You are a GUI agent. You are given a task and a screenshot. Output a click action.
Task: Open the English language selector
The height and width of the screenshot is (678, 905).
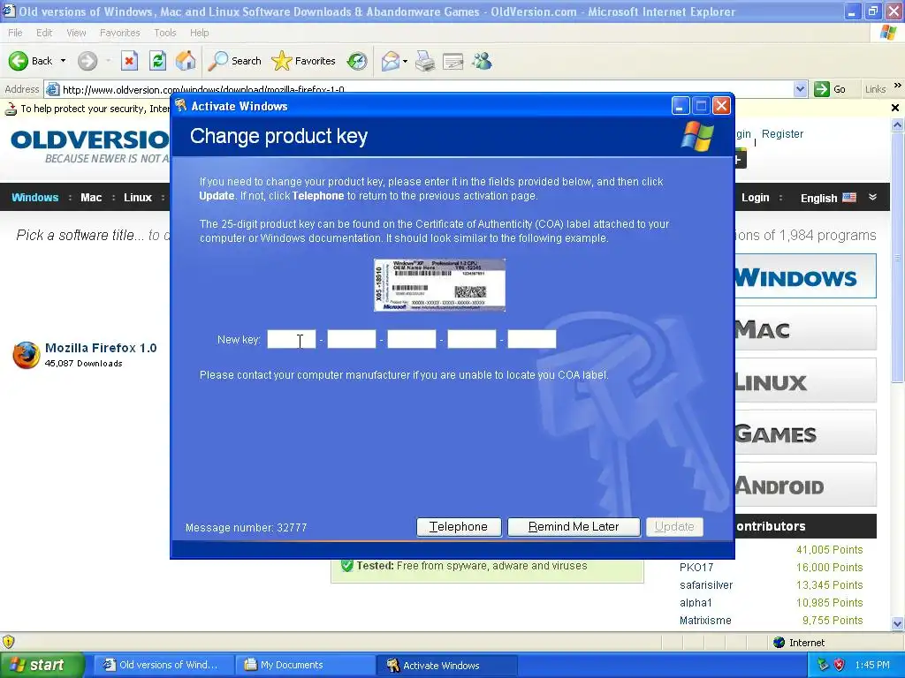coord(828,198)
